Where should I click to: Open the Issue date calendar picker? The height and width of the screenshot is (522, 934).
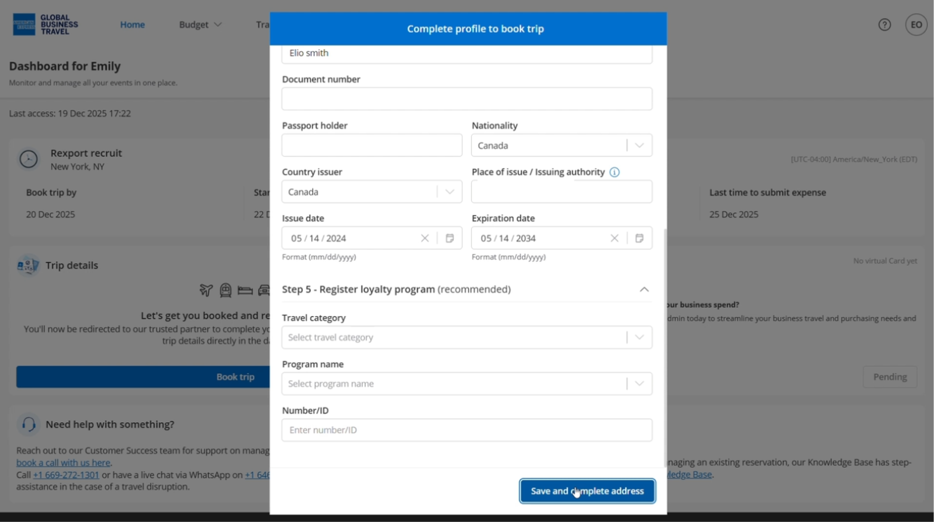[449, 238]
